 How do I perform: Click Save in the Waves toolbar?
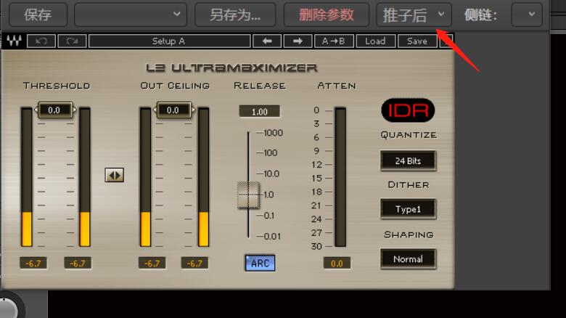tap(417, 41)
